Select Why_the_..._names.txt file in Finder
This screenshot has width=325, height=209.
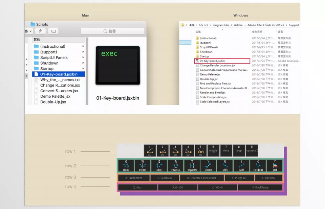click(x=59, y=80)
